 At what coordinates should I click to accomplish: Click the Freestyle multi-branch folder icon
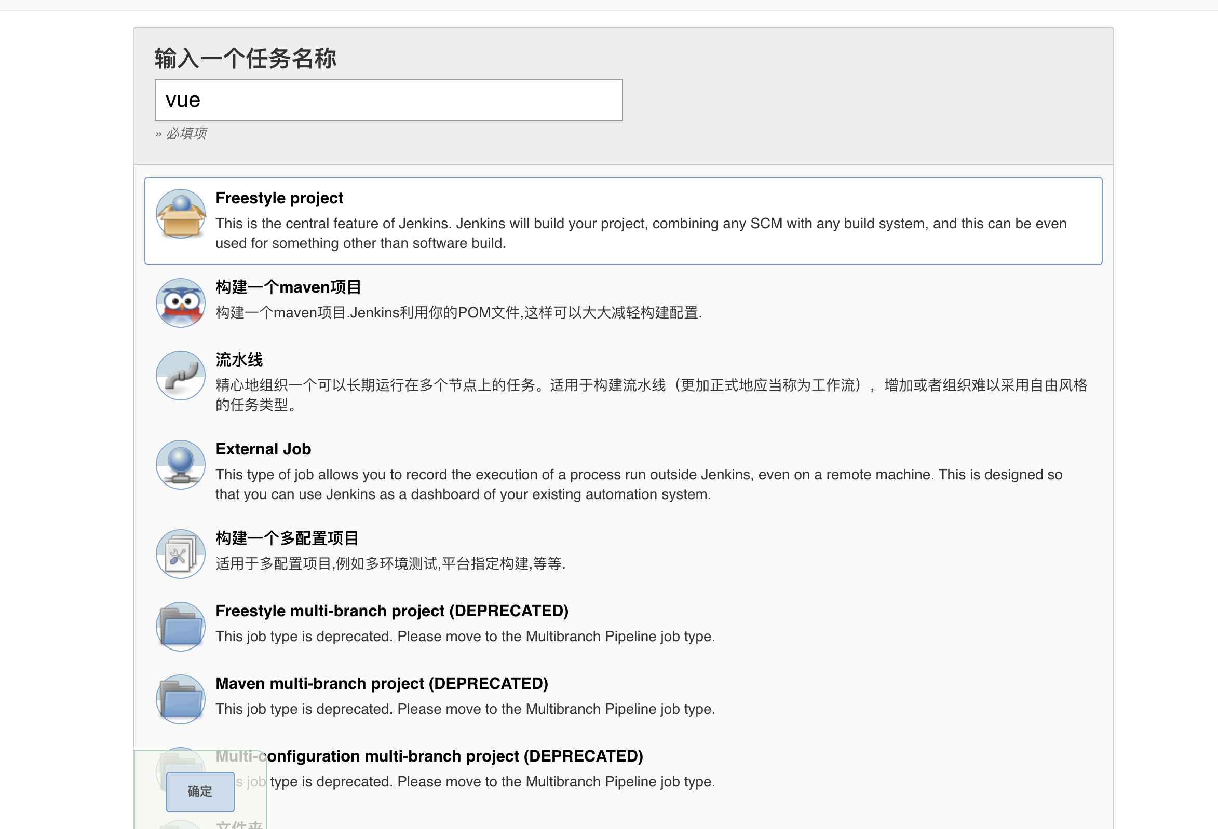(180, 626)
